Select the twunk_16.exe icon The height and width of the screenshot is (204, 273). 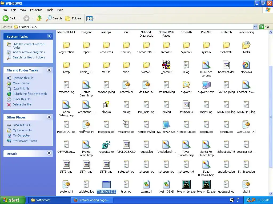click(186, 184)
